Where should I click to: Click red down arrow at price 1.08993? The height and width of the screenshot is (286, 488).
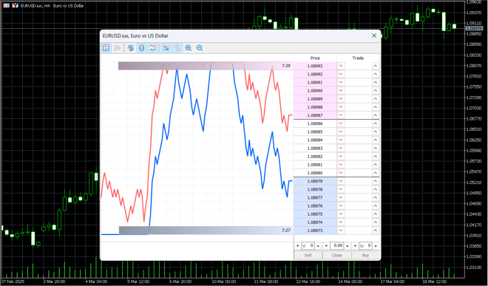click(341, 66)
